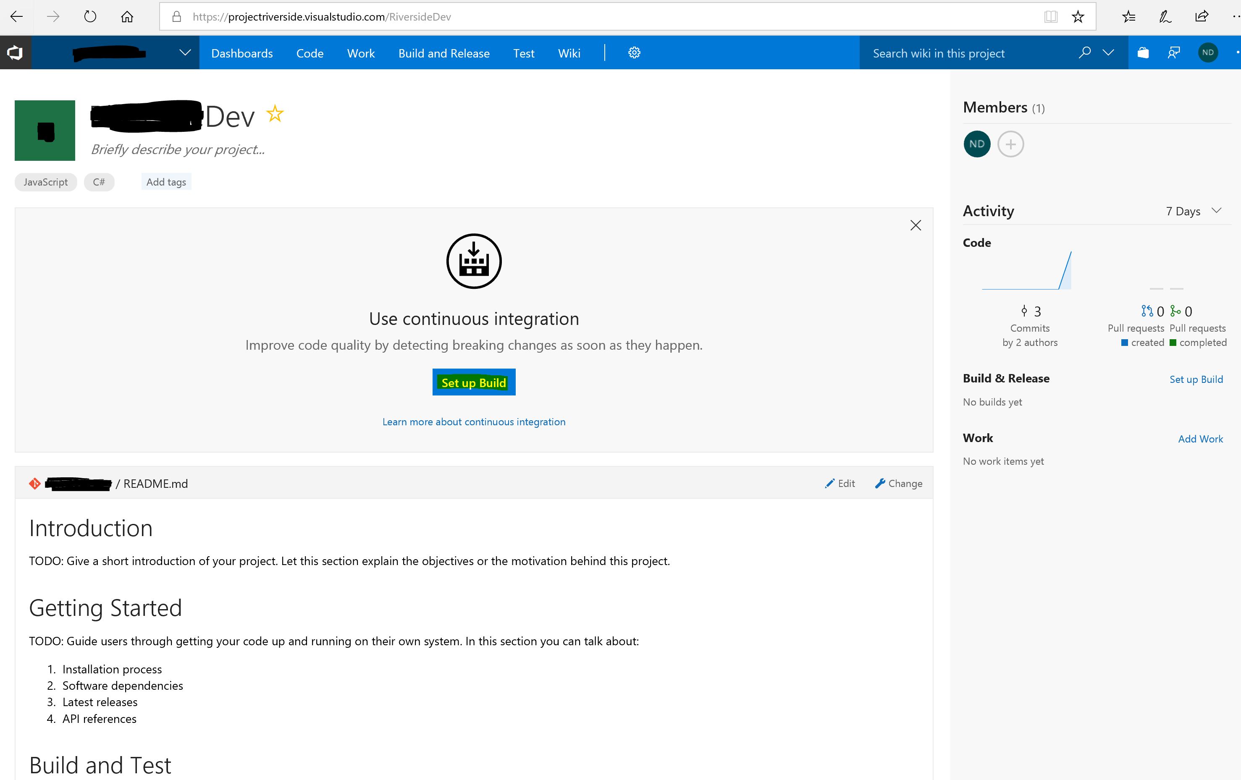Click the green project avatar tile
This screenshot has height=780, width=1241.
pyautogui.click(x=45, y=130)
